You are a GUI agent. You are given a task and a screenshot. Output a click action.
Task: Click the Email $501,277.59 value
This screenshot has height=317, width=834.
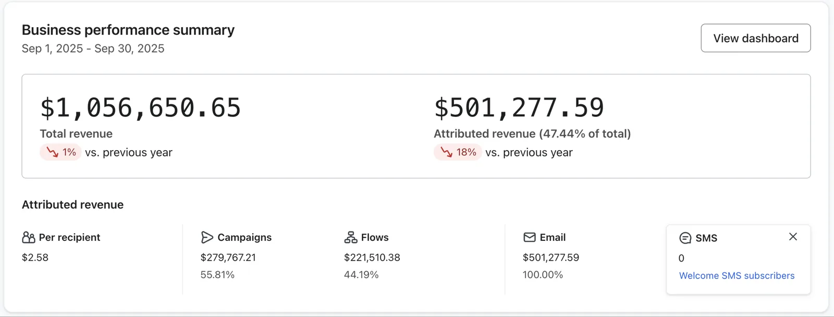551,258
